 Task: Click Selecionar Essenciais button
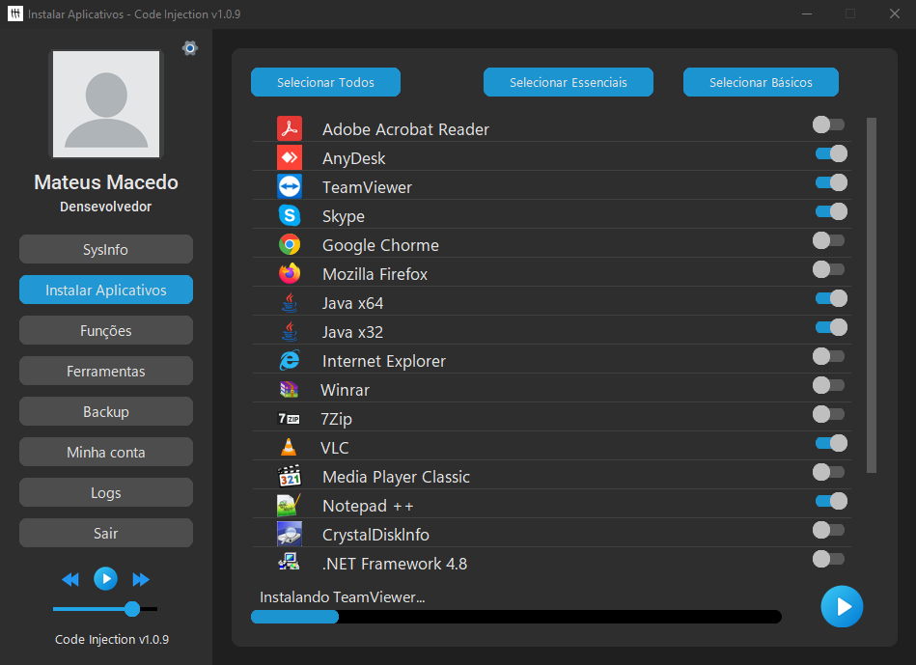[568, 82]
